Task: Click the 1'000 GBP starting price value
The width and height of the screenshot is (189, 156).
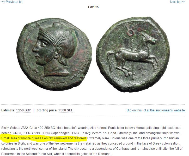Action: click(x=66, y=110)
